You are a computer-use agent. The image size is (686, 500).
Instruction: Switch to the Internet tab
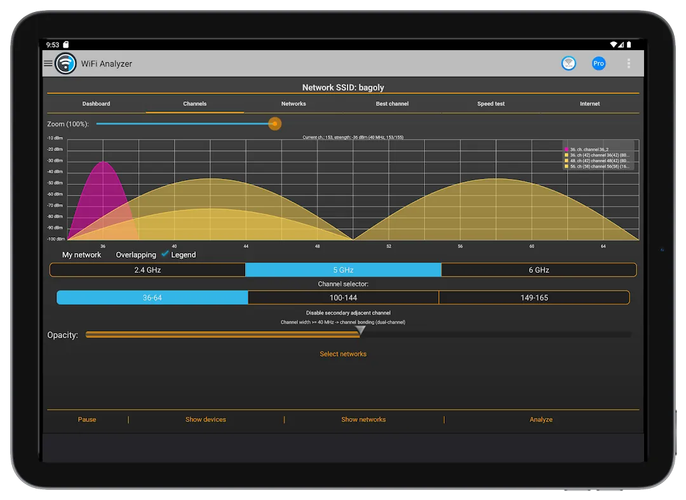click(589, 103)
